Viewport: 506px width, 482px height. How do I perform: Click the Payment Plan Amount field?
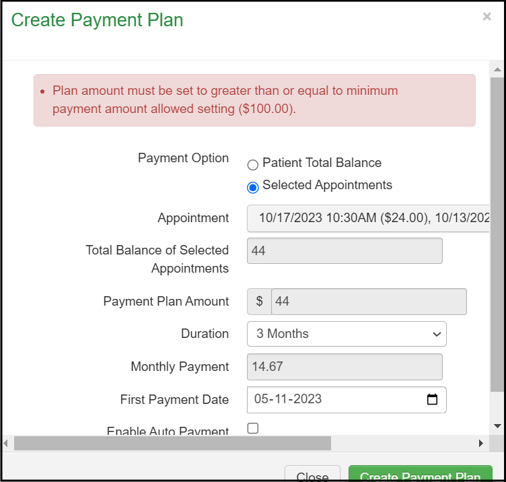point(369,302)
